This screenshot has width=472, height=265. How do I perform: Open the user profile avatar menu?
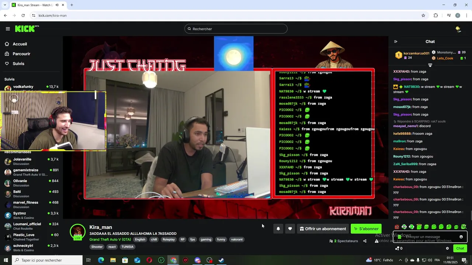coord(458,29)
